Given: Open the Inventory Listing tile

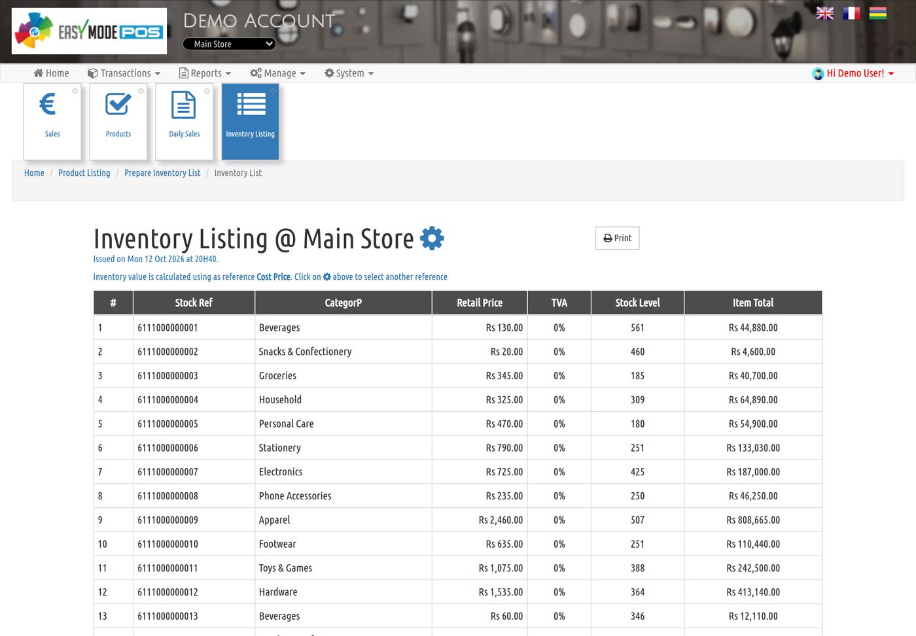Looking at the screenshot, I should (x=251, y=122).
